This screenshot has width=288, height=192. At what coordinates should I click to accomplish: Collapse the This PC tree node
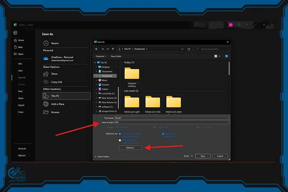95,63
